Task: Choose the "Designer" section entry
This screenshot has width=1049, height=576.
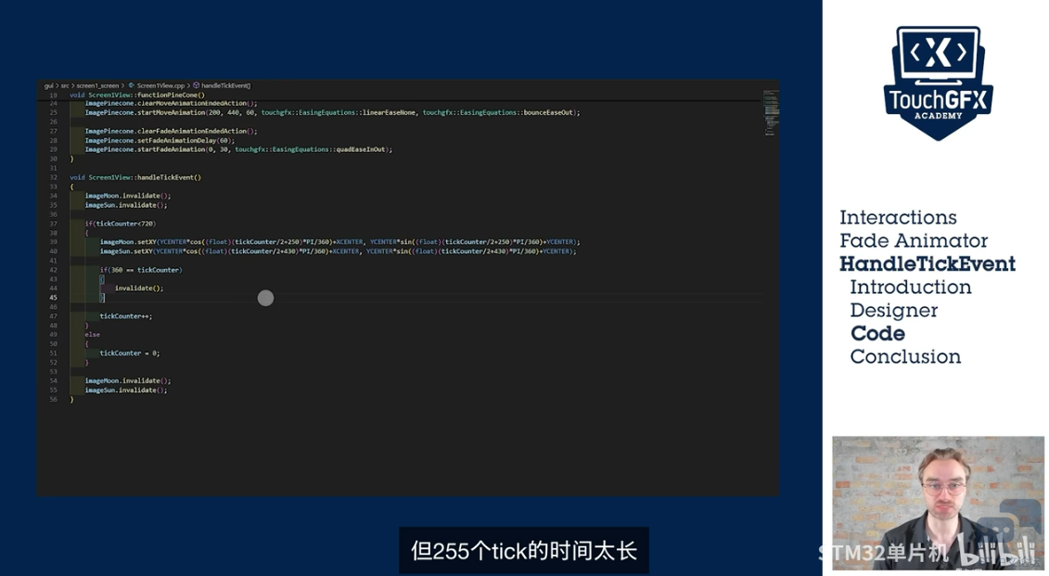Action: (894, 311)
